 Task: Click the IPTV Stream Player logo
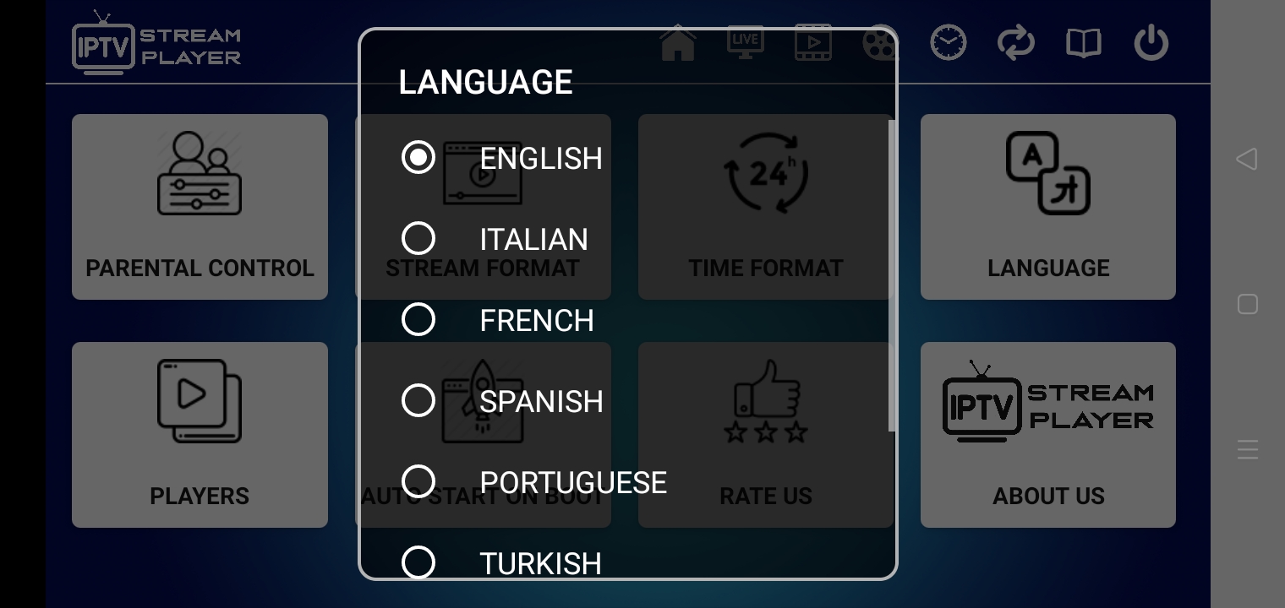156,42
